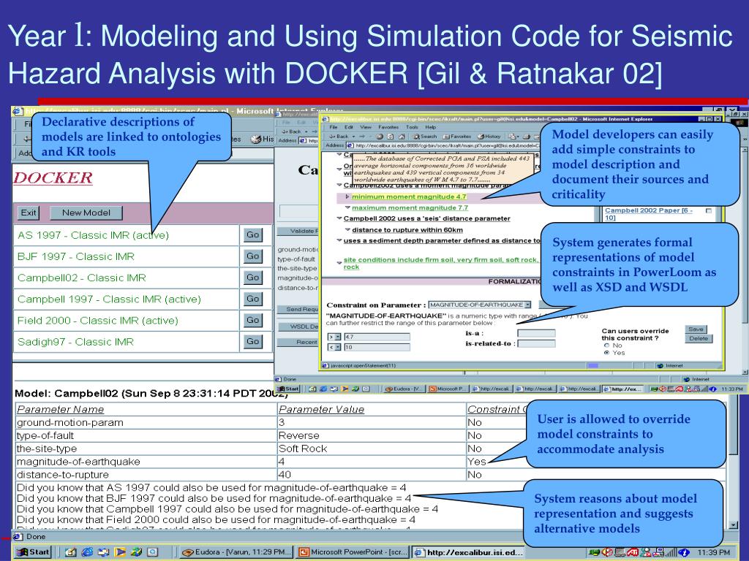The width and height of the screenshot is (749, 561).
Task: Click the page icon beside the Campbell02 address URL
Action: 350,145
